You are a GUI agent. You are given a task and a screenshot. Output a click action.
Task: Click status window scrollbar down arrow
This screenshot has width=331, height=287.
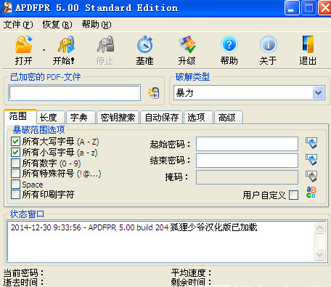point(320,254)
